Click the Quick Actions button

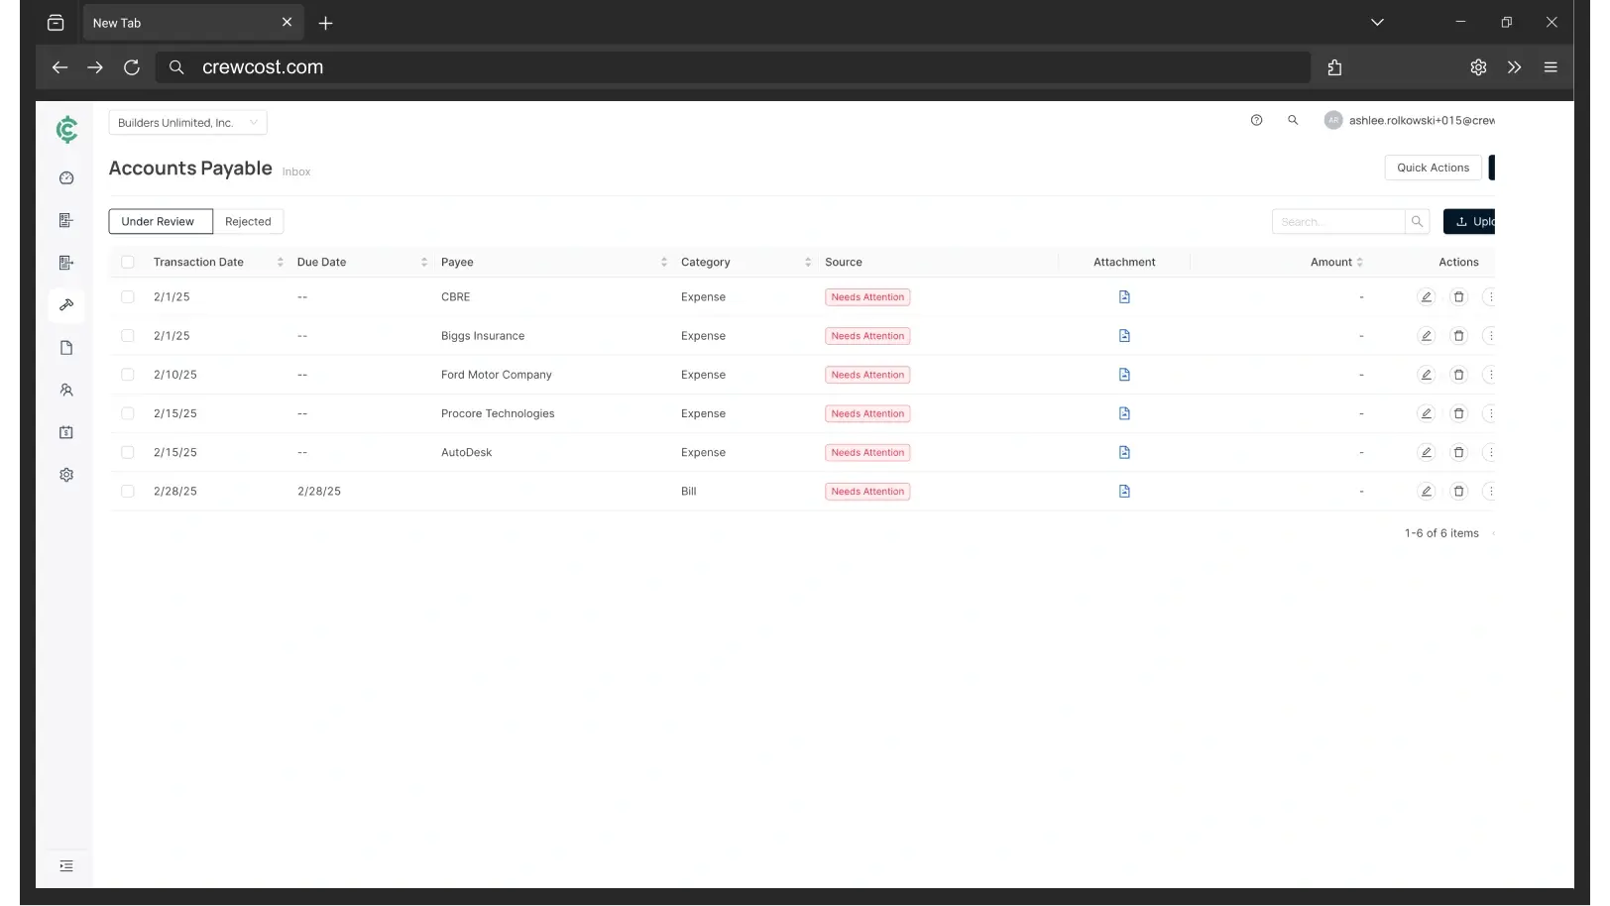(x=1433, y=167)
